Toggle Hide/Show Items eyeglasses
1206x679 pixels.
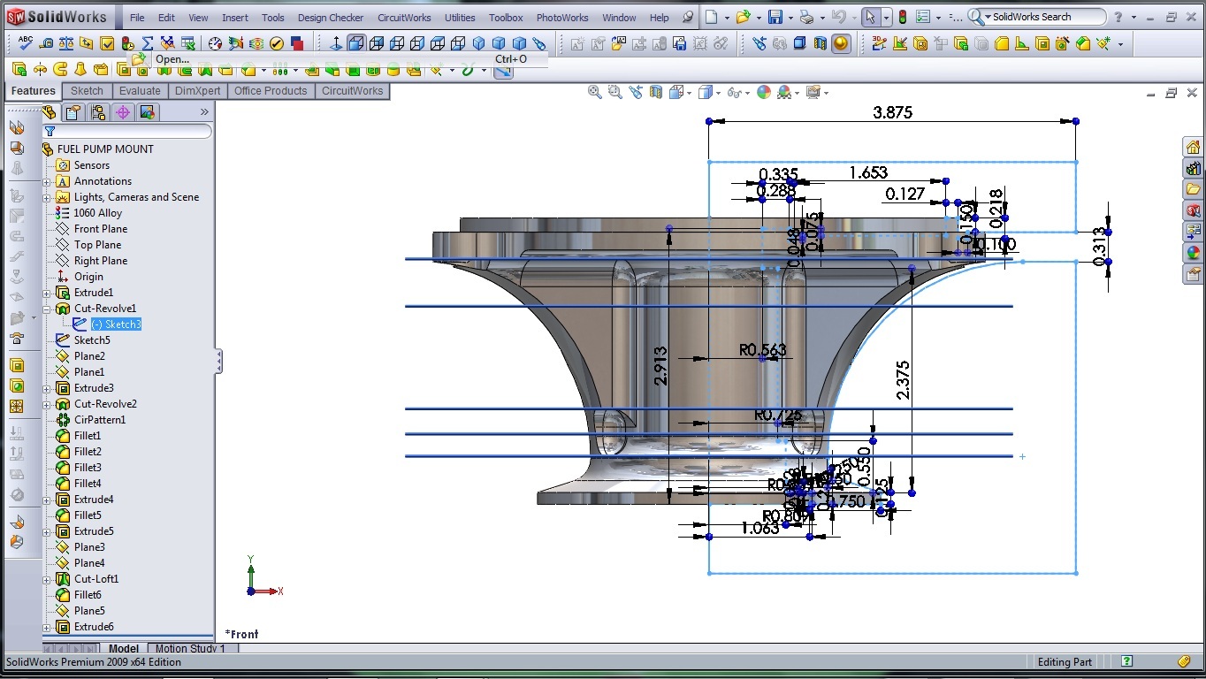(736, 92)
